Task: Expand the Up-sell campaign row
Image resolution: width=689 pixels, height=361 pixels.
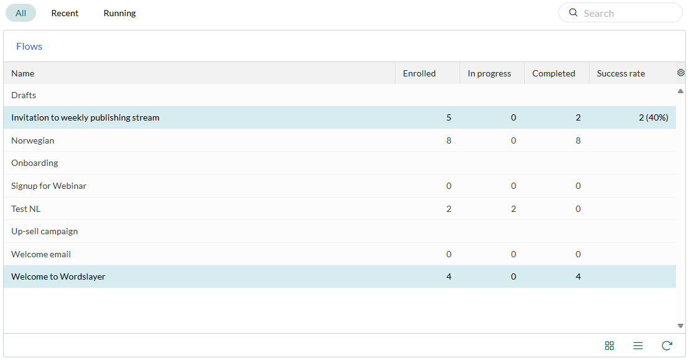Action: [340, 231]
